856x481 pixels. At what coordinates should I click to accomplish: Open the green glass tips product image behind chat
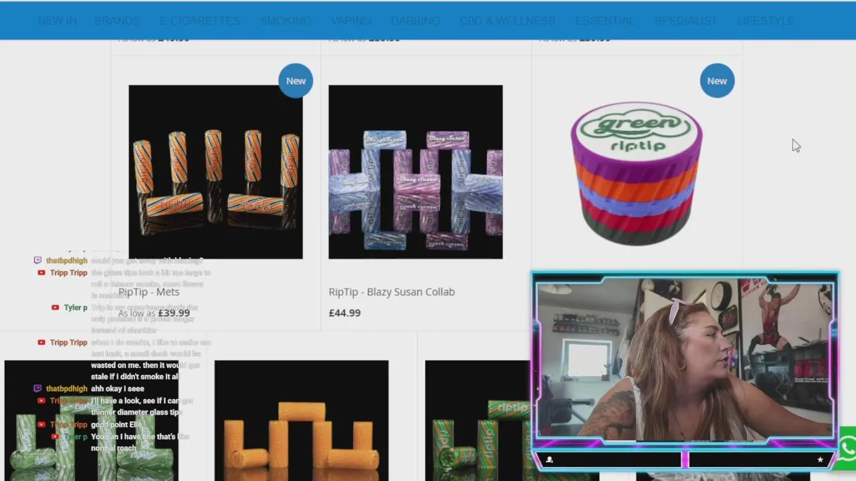[x=92, y=420]
